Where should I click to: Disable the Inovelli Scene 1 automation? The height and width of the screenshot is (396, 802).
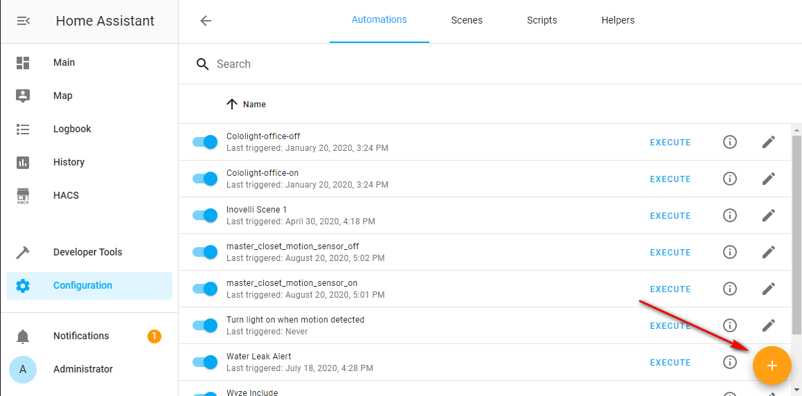[205, 215]
